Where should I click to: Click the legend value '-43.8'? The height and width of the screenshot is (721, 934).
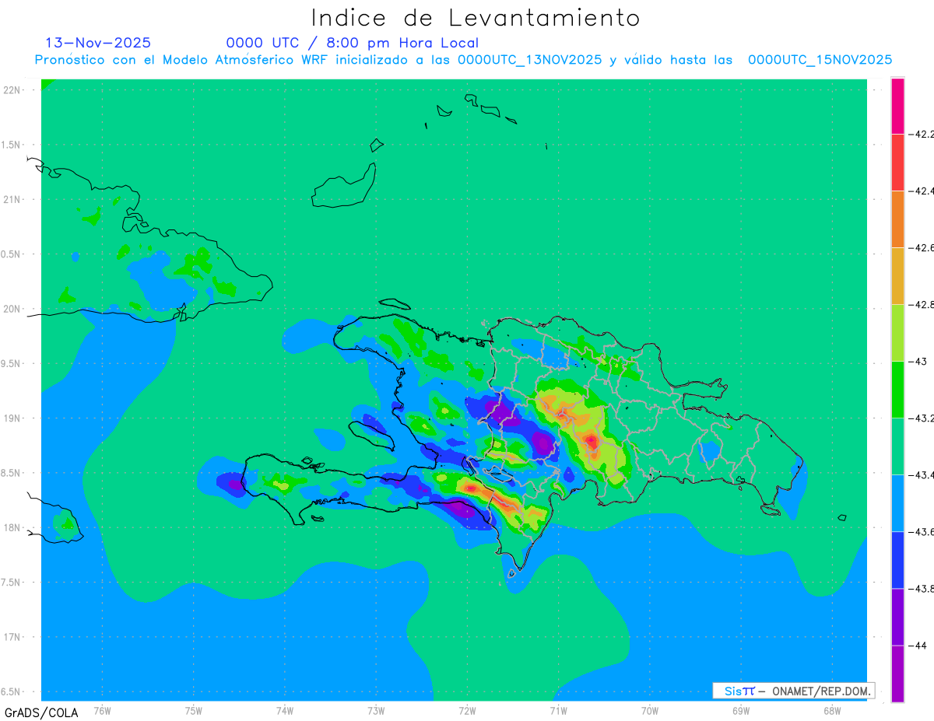click(x=922, y=588)
